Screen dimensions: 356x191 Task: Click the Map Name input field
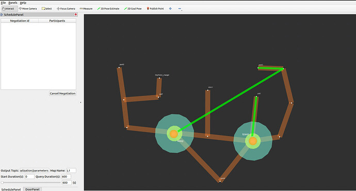click(x=71, y=170)
